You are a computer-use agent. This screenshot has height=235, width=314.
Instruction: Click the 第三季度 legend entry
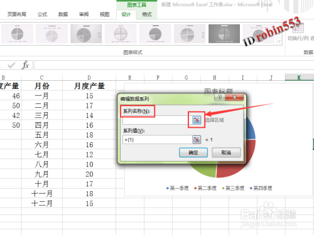[x=233, y=188]
